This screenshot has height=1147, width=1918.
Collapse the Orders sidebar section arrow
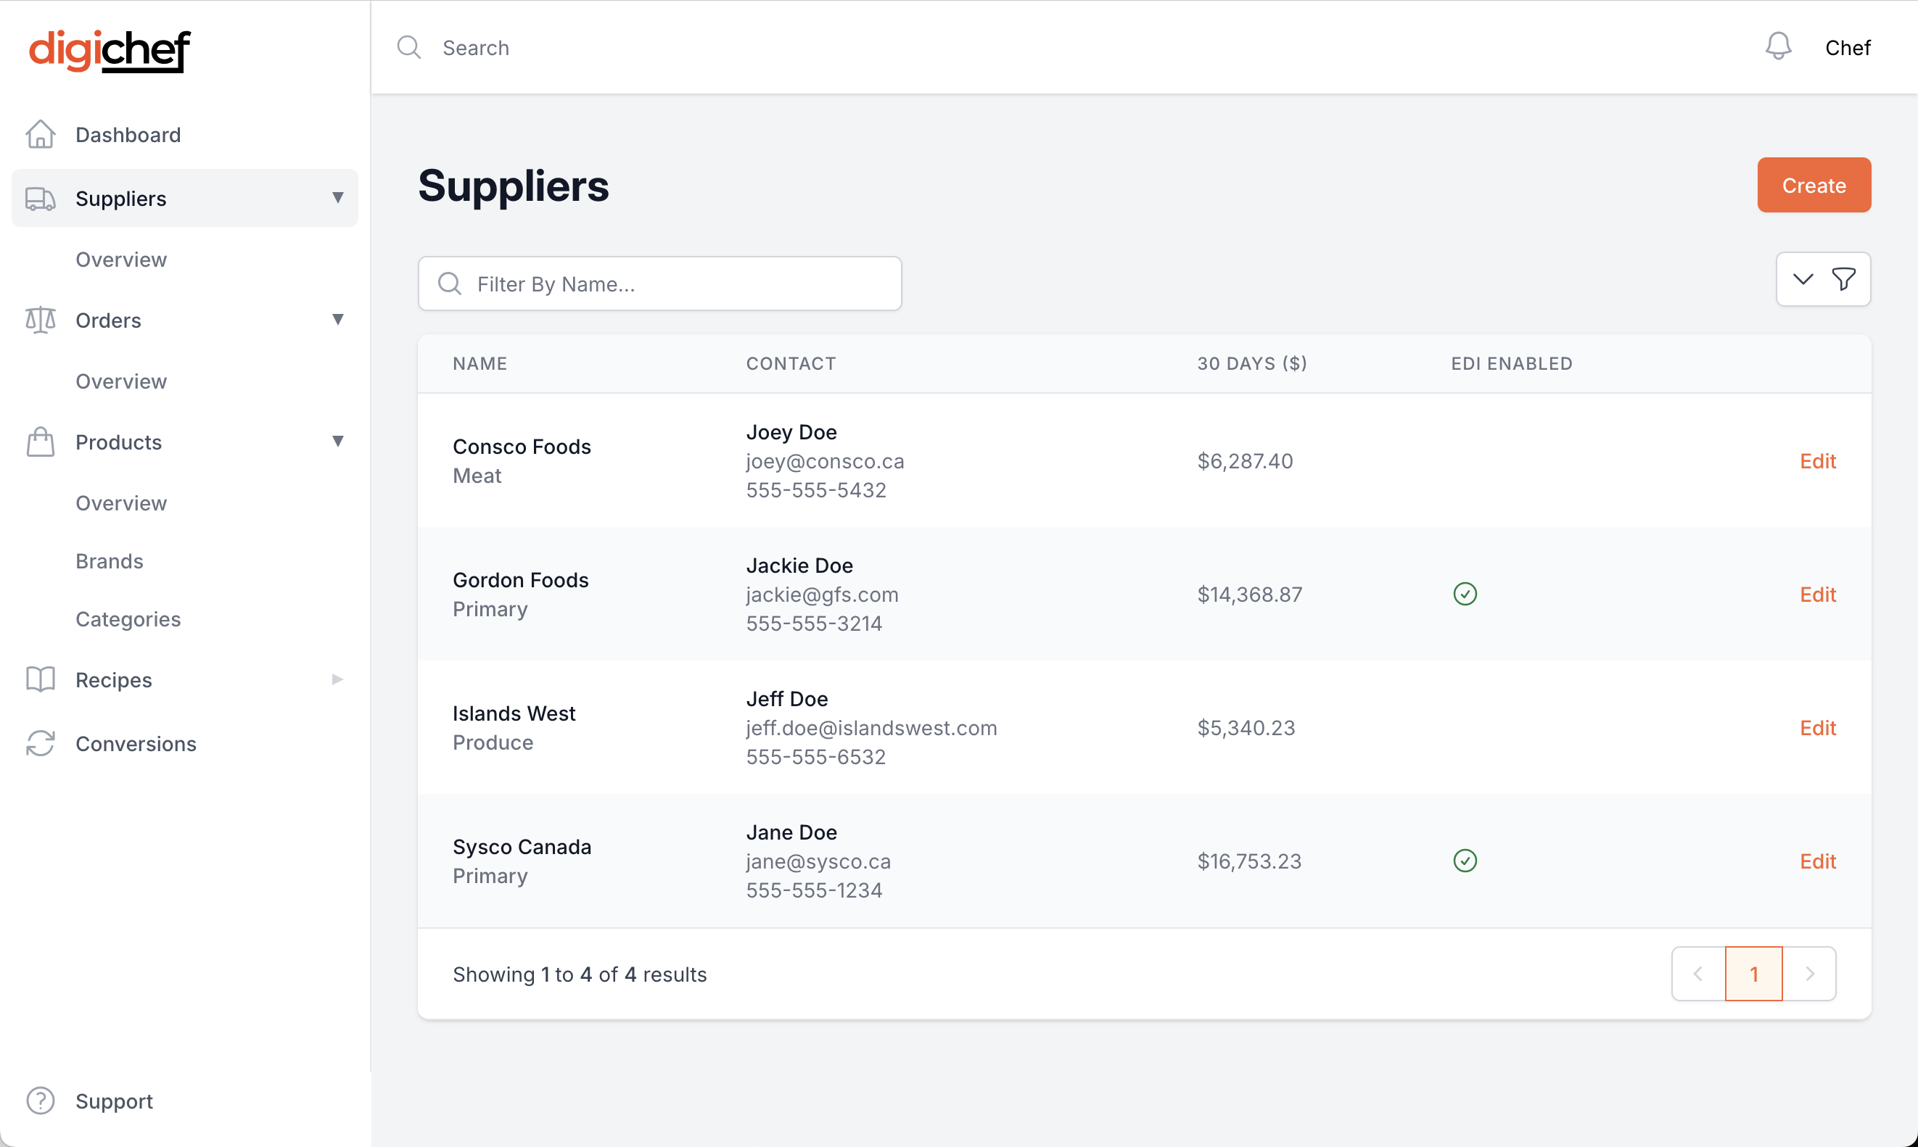click(338, 319)
